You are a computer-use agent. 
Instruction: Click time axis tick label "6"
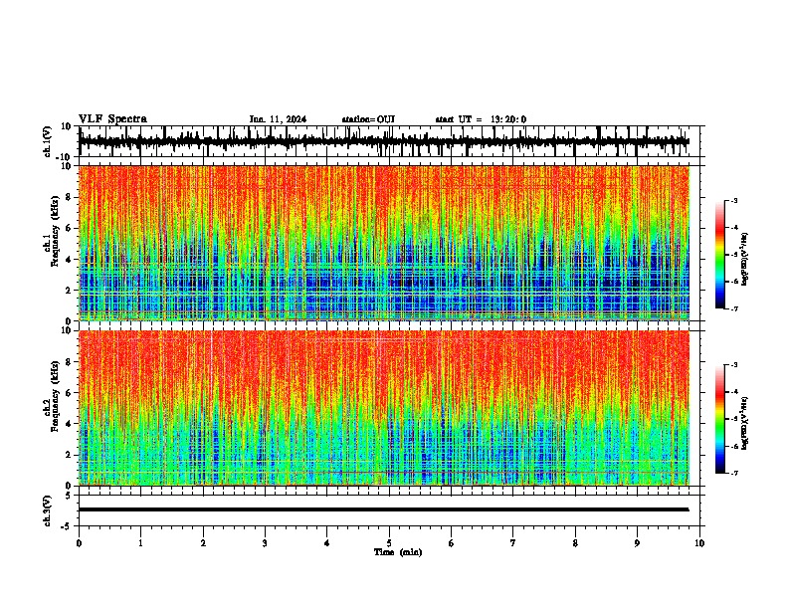pyautogui.click(x=452, y=543)
